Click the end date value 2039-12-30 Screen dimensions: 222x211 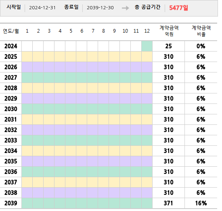click(x=100, y=8)
